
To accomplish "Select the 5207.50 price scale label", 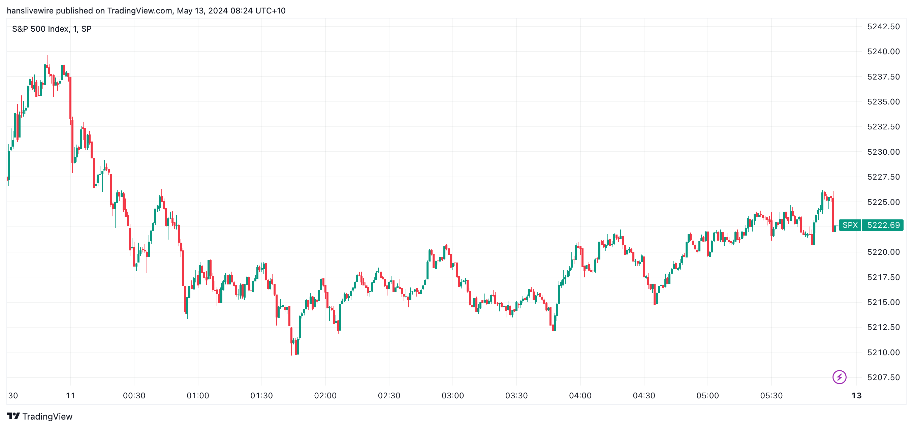I will tap(883, 377).
